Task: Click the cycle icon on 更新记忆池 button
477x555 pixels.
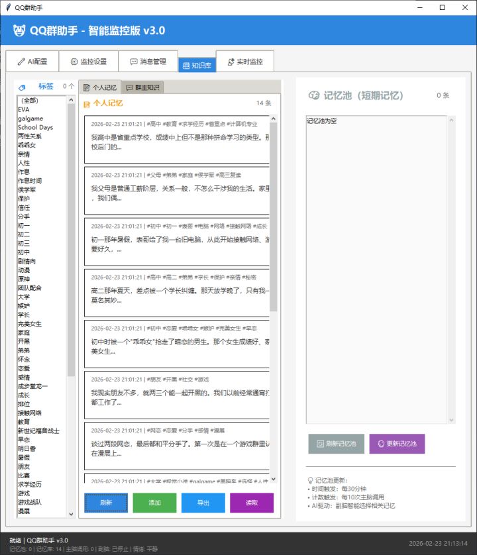Action: 381,444
